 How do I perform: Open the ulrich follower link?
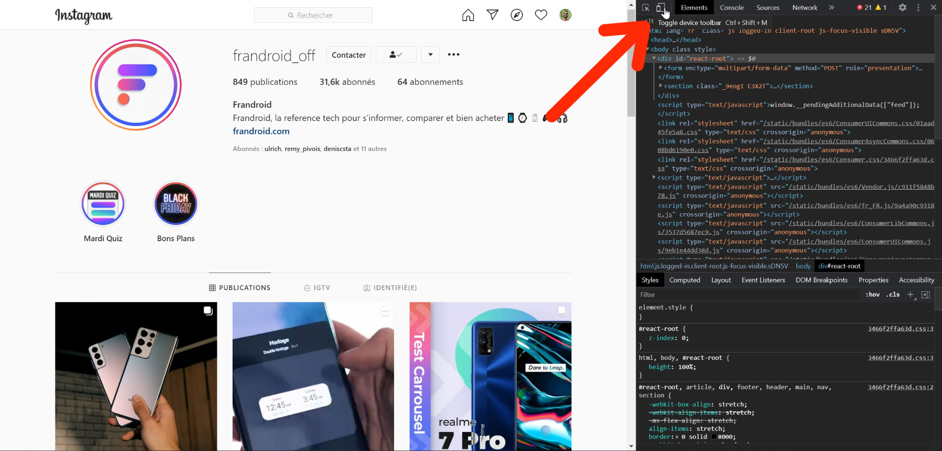pyautogui.click(x=273, y=149)
